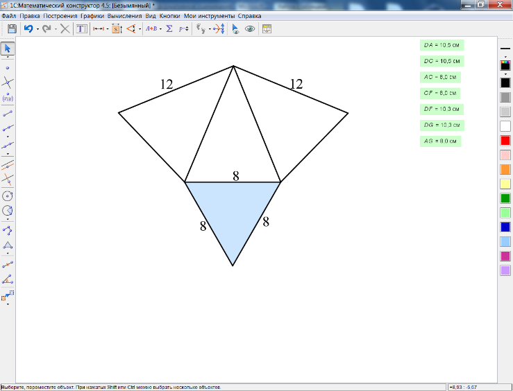513x391 pixels.
Task: Select the parallel line tool
Action: [x=8, y=164]
